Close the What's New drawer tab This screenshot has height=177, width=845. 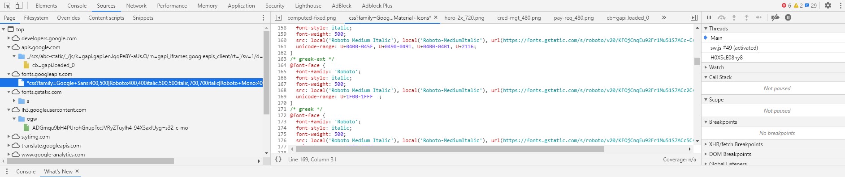77,171
